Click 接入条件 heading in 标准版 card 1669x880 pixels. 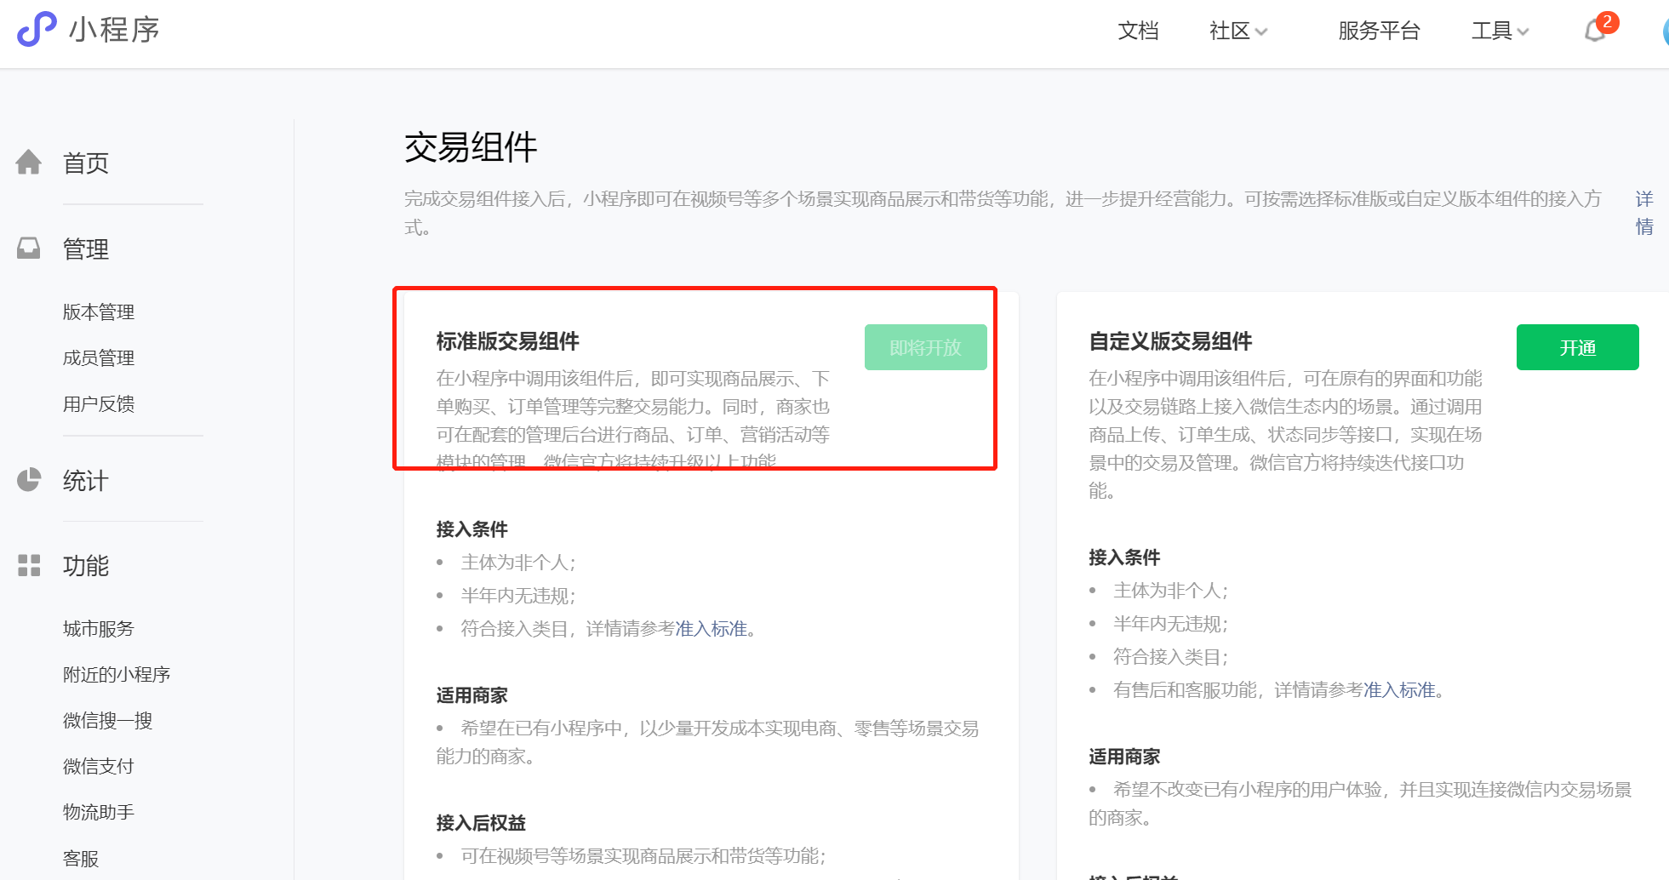pos(472,529)
